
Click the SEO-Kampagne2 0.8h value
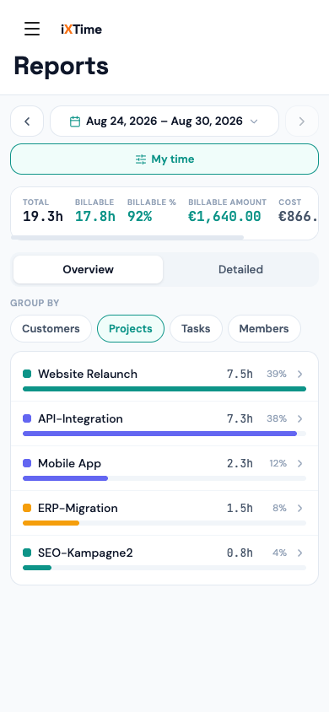pyautogui.click(x=240, y=553)
